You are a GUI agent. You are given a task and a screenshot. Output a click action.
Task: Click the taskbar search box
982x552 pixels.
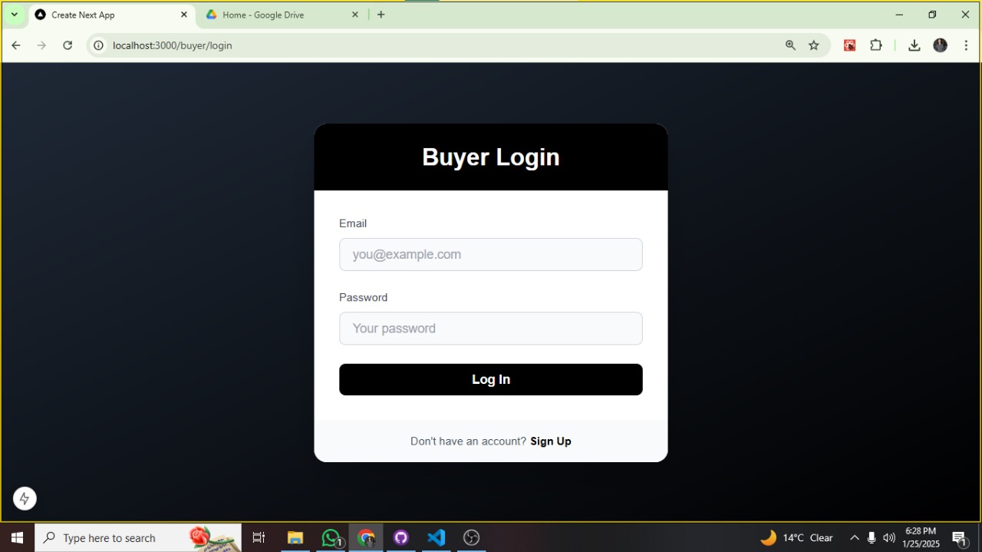point(138,537)
